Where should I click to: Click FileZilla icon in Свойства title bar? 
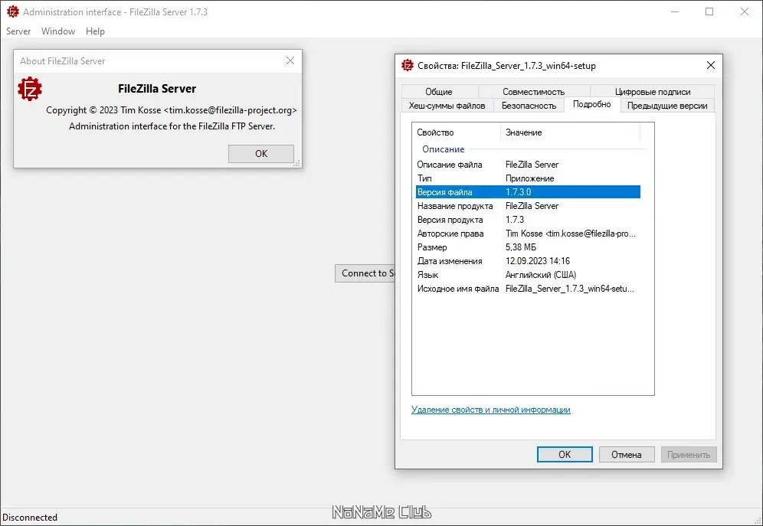coord(408,65)
